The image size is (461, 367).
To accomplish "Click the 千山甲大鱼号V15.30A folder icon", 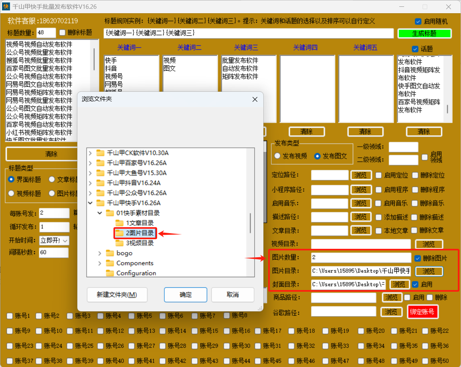I will coord(100,173).
